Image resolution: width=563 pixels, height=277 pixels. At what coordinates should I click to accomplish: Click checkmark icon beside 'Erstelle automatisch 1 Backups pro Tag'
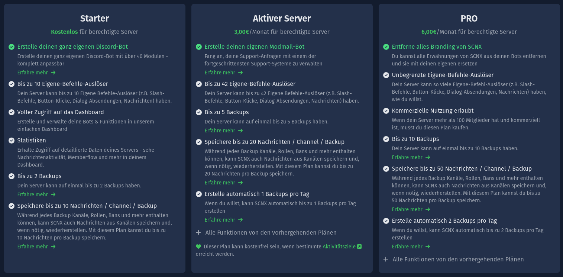tap(199, 194)
